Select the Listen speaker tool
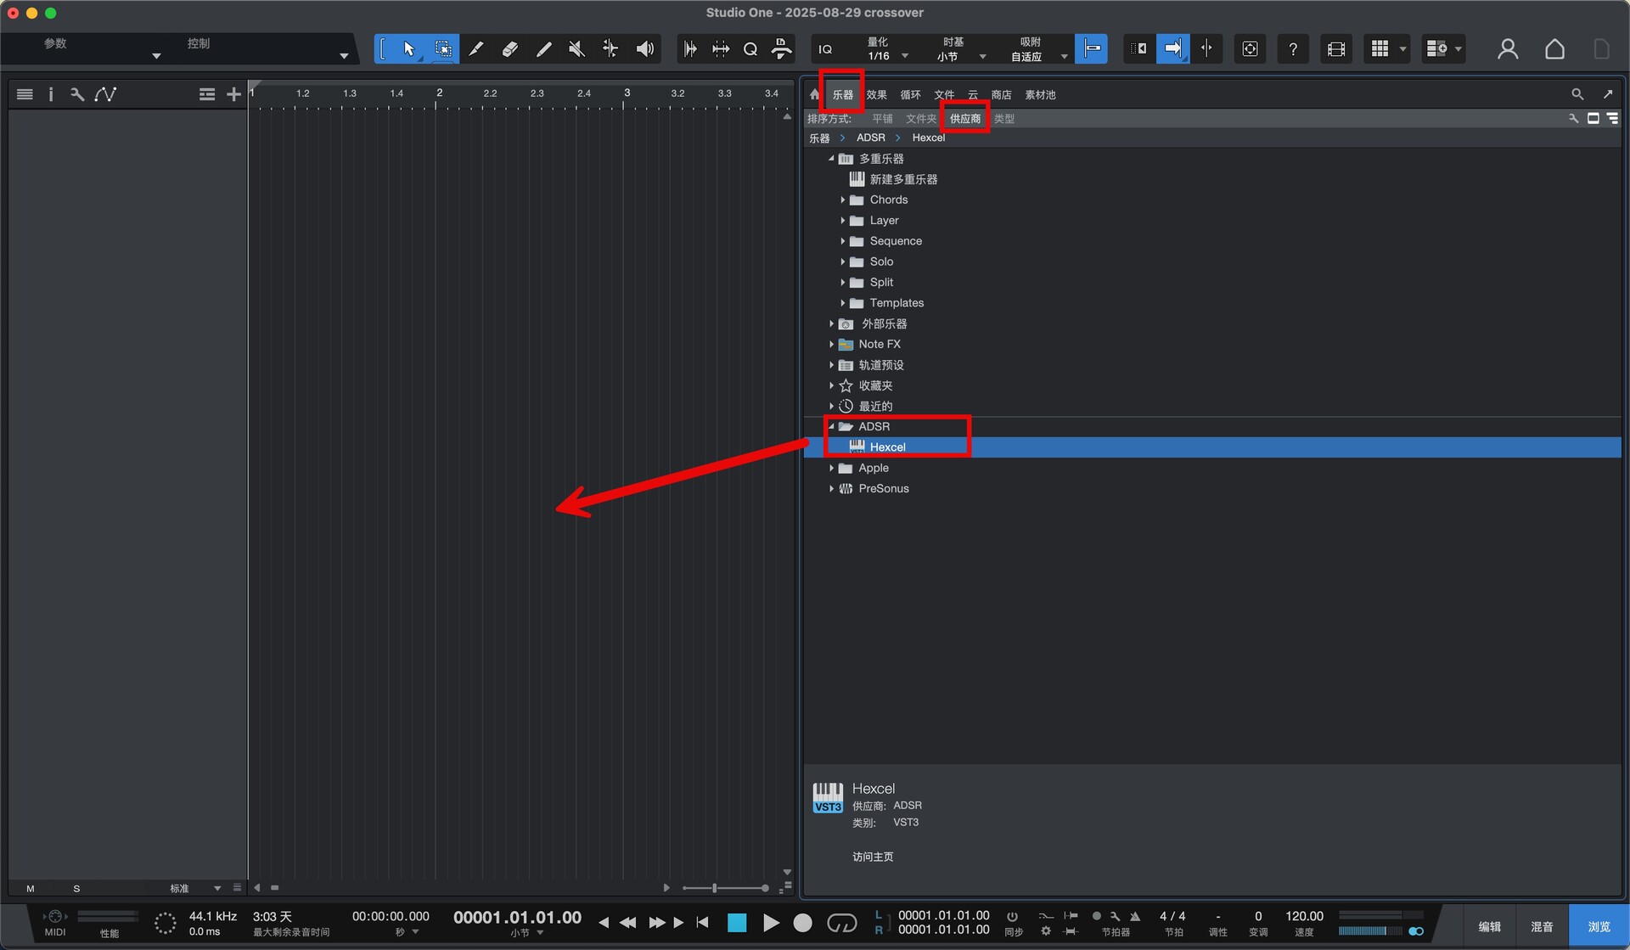Screen dimensions: 1630x950 click(645, 49)
